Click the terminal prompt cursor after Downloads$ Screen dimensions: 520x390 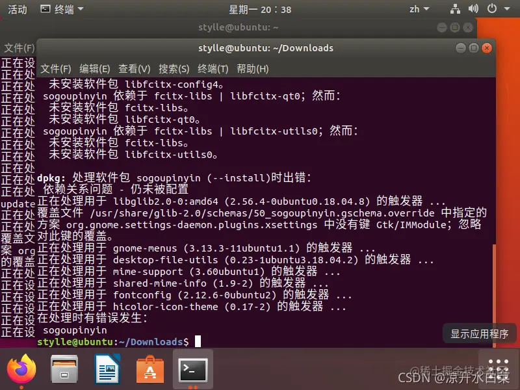(x=198, y=341)
